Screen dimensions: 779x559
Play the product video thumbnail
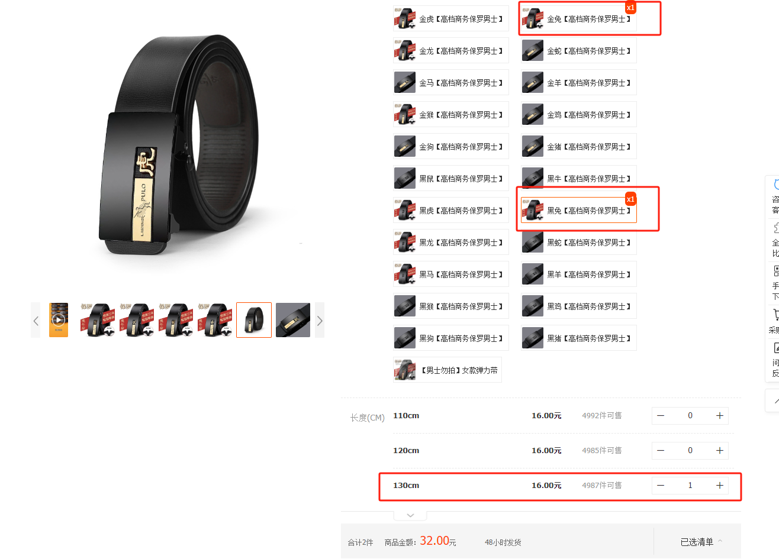coord(59,320)
